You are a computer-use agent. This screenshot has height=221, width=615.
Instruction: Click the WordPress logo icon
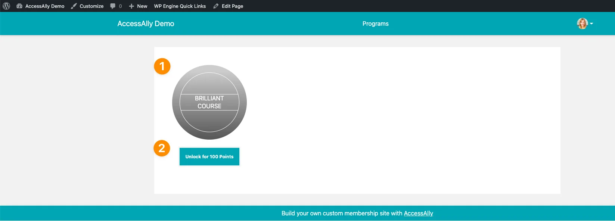tap(6, 6)
